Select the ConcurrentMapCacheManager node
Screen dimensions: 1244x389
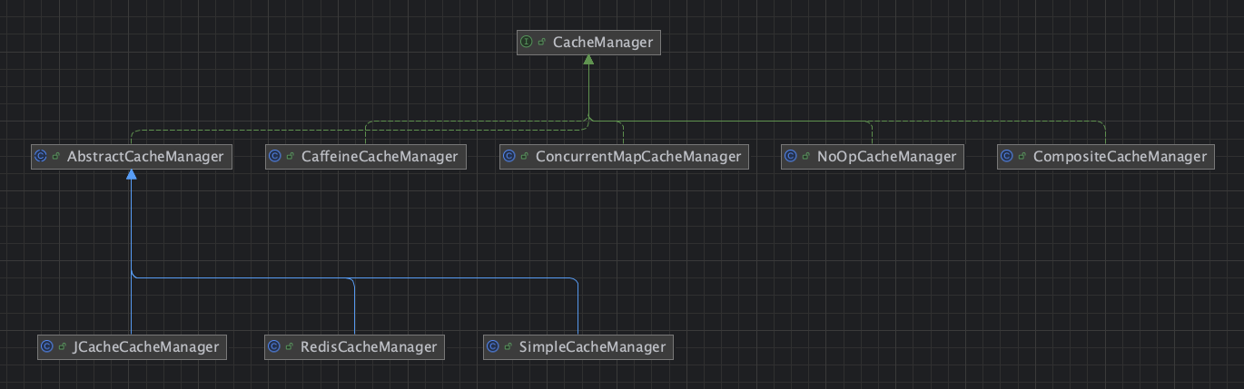coord(624,157)
